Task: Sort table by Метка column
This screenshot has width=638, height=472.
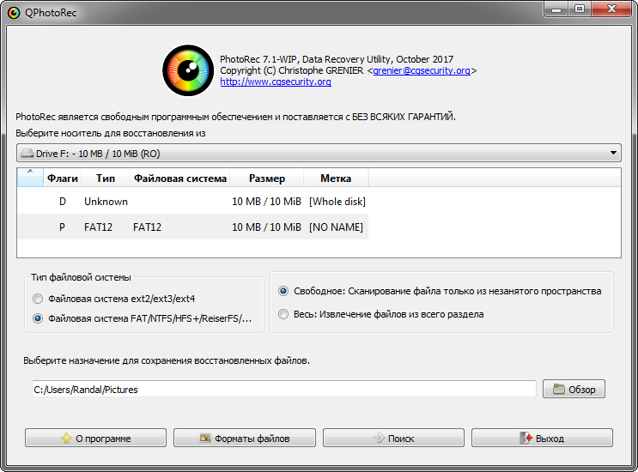Action: 336,178
